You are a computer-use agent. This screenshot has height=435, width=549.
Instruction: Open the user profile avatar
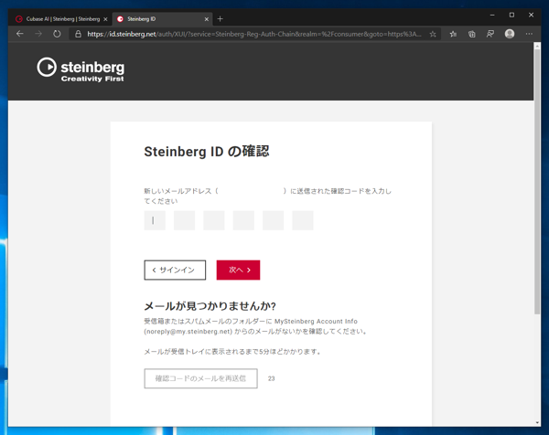tap(510, 34)
